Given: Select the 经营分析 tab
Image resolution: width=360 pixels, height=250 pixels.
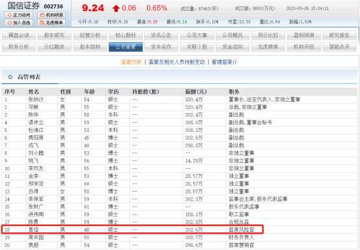Looking at the screenshot, I should click(x=90, y=35).
